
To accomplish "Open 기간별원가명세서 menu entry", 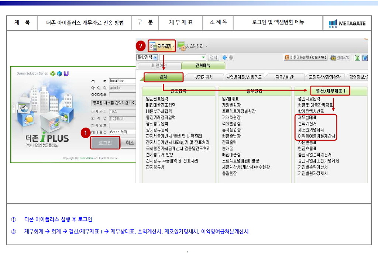I will [313, 173].
